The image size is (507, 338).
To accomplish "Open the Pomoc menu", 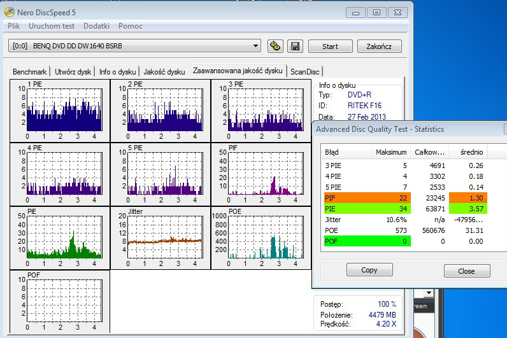I will click(x=131, y=26).
